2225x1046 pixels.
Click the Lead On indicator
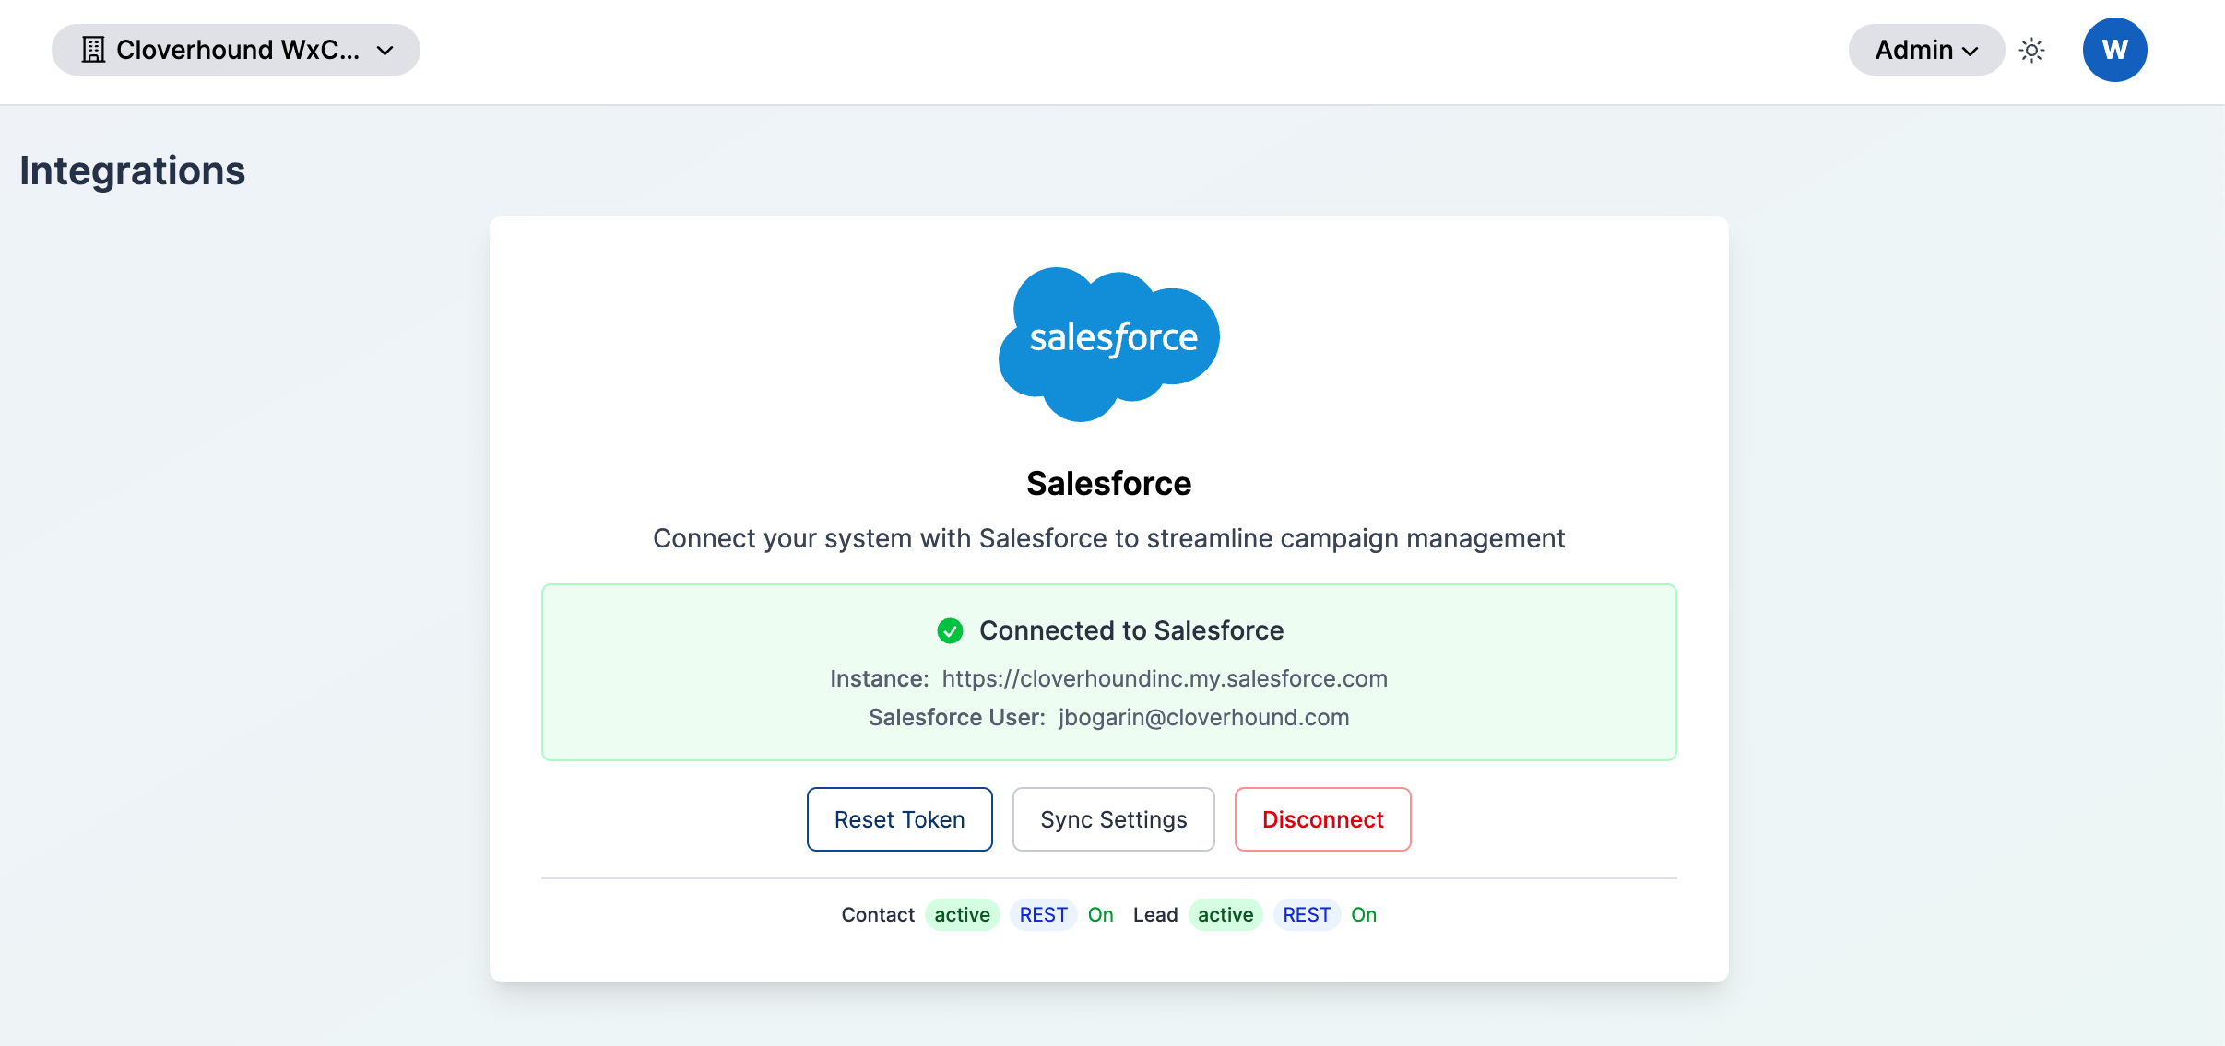click(1365, 914)
